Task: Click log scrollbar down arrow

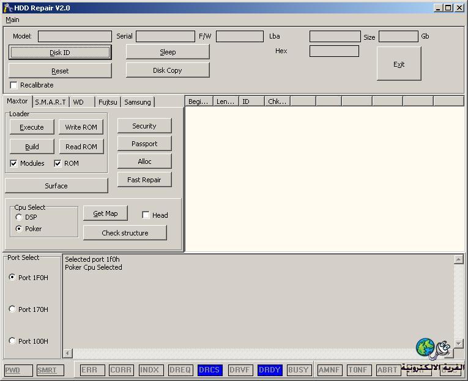Action: pyautogui.click(x=458, y=344)
